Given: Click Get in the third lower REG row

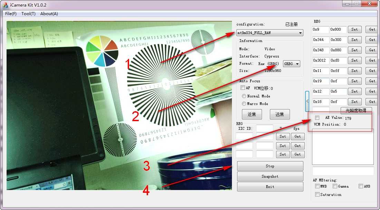Looking at the screenshot, I should (298, 154).
